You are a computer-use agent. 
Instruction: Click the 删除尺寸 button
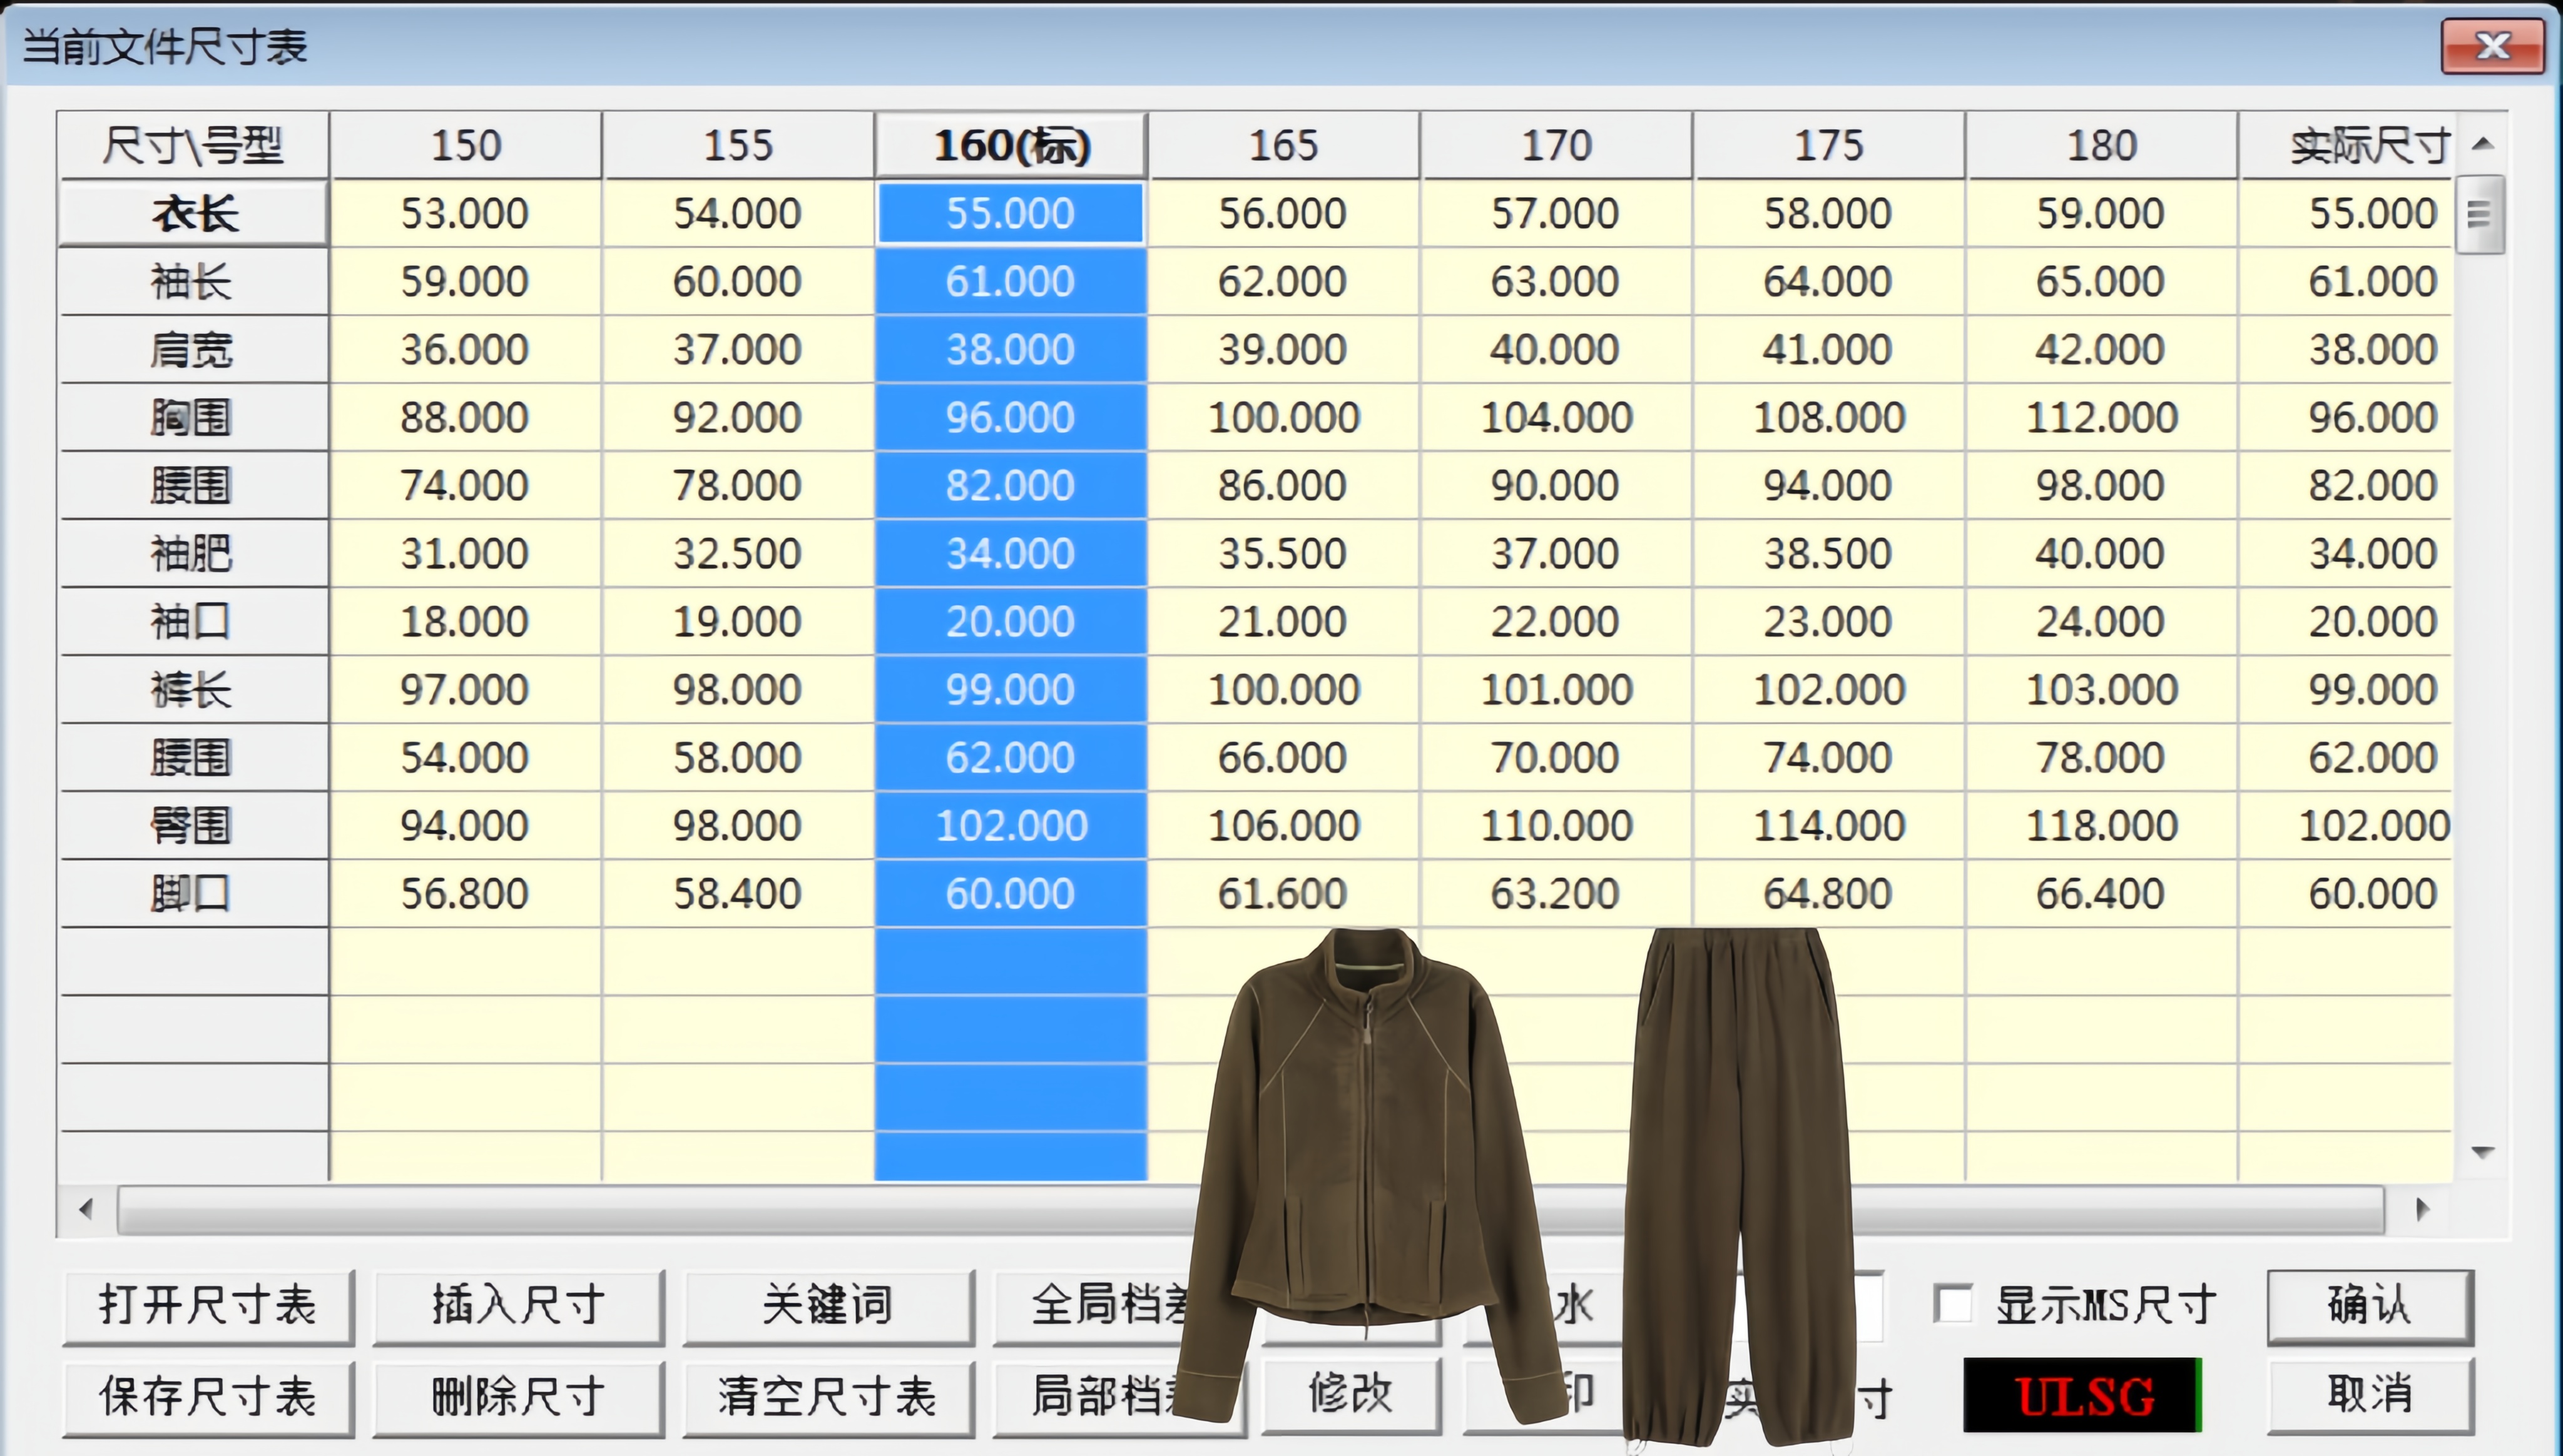[518, 1396]
